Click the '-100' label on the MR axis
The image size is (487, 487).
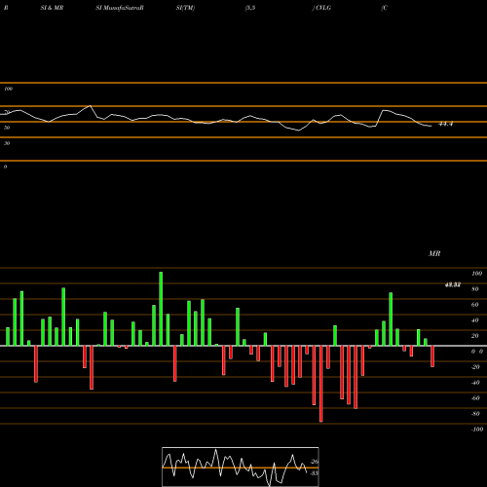tap(477, 430)
